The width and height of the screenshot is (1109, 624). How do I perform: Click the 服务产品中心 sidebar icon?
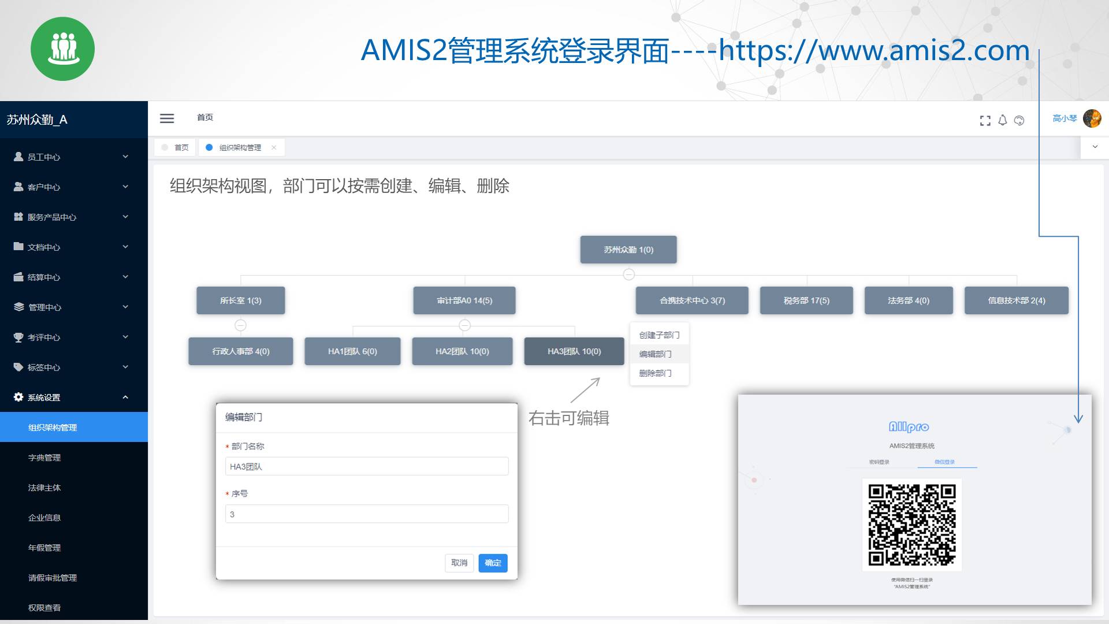[x=18, y=217]
